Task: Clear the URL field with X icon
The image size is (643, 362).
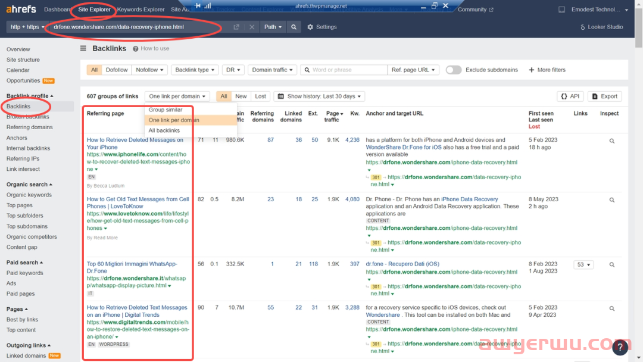Action: 252,27
